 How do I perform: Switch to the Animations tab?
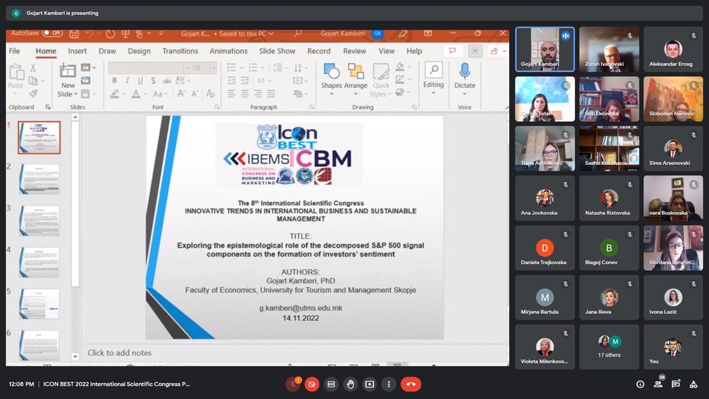pos(228,51)
